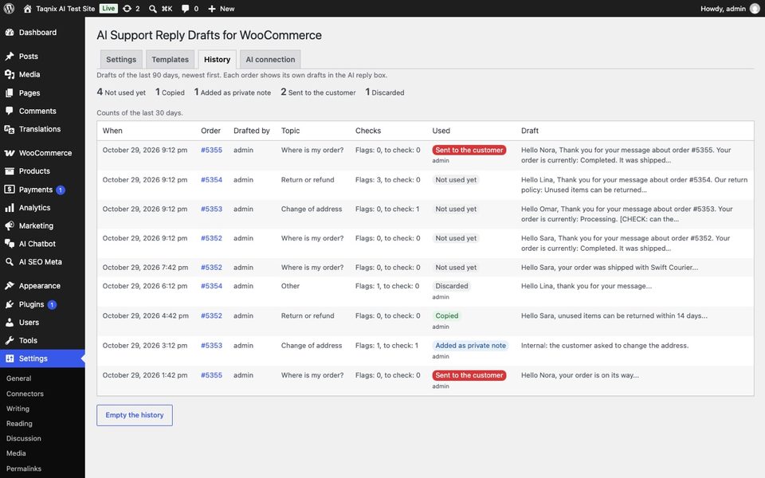Click the Empty the history button
Screen dimensions: 765x478
tap(135, 415)
